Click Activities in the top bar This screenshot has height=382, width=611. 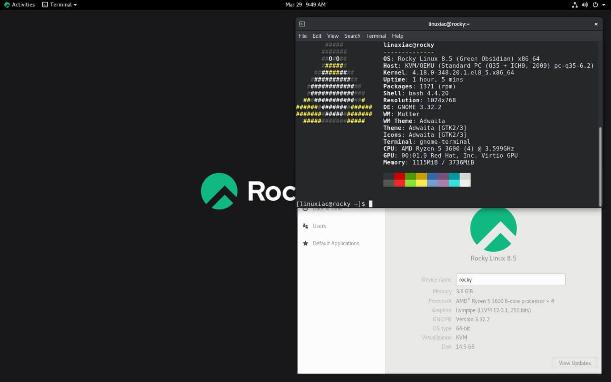[19, 4]
